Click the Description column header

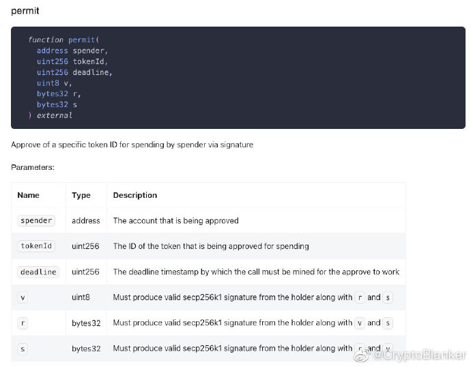(135, 195)
